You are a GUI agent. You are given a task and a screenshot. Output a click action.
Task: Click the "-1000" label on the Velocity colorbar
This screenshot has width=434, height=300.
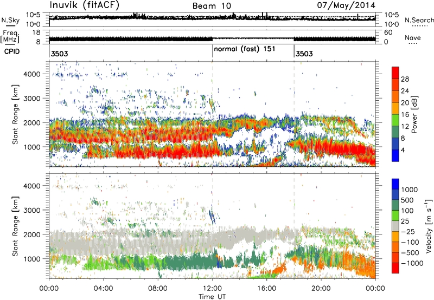[412, 263]
